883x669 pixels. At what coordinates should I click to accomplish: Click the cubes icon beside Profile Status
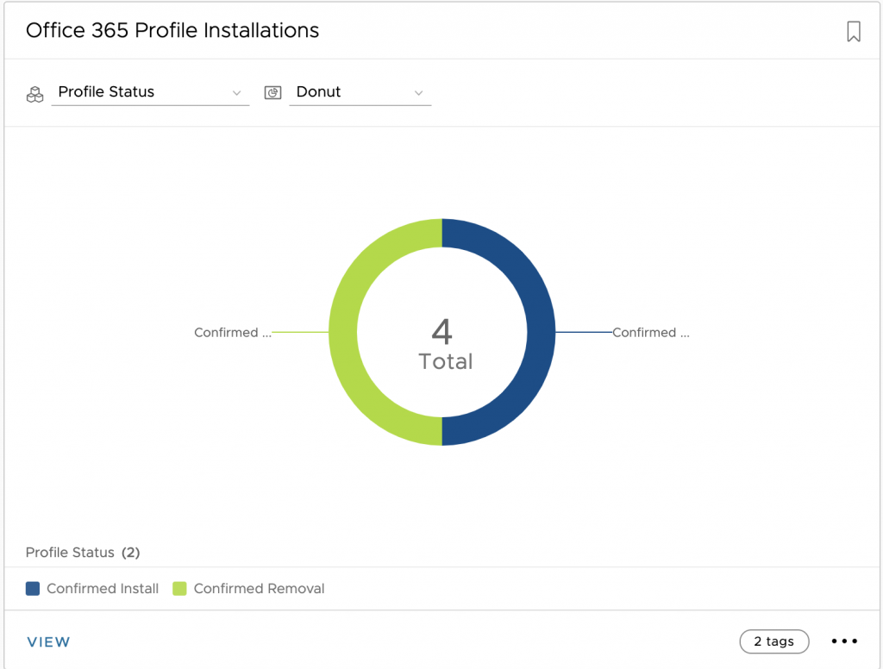click(x=34, y=93)
